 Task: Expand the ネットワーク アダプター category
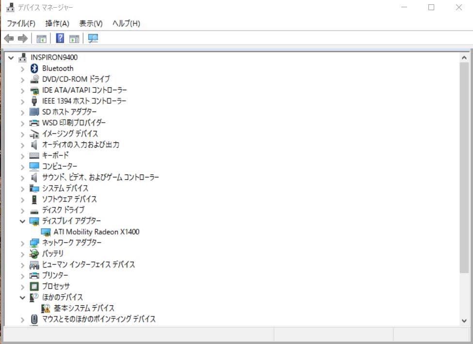(x=23, y=243)
